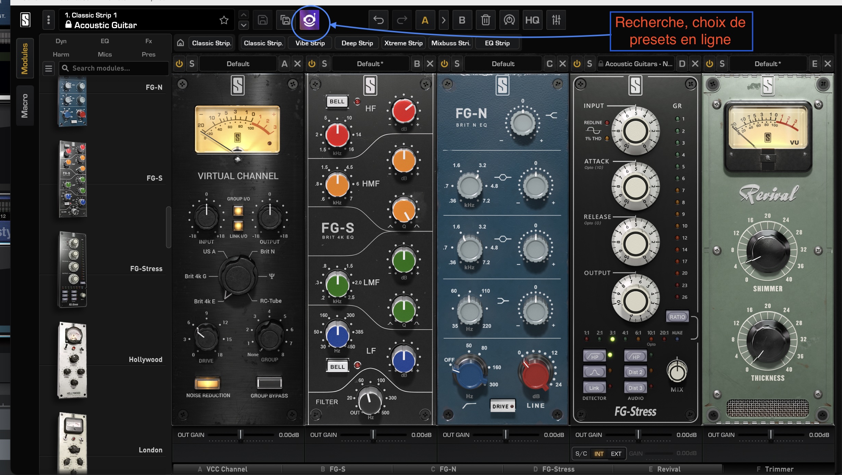Favorite the Acoustic Guitar preset star
The height and width of the screenshot is (475, 842).
pyautogui.click(x=224, y=20)
